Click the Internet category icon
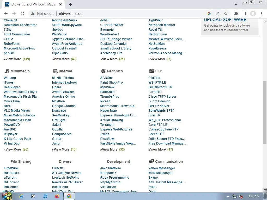Screen dimensions: 267x200 tap(55, 71)
